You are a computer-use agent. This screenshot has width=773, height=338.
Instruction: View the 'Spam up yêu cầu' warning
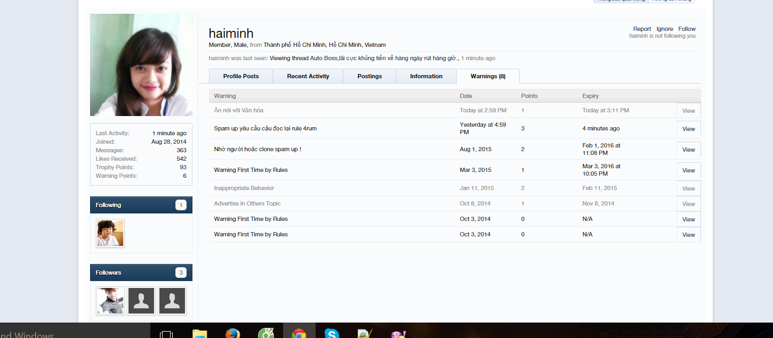[x=688, y=129]
